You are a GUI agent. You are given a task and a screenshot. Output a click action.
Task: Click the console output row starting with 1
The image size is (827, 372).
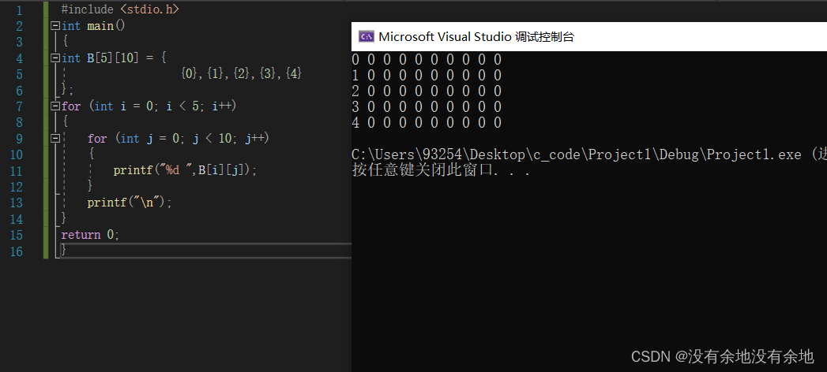pyautogui.click(x=427, y=75)
